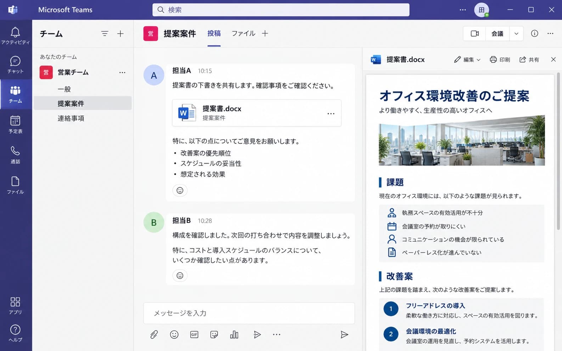Screen dimensions: 562x351
Task: Open ファイル icon in the left rail
Action: (15, 185)
